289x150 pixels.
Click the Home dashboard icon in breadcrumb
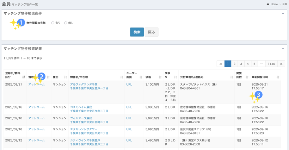(x=268, y=4)
